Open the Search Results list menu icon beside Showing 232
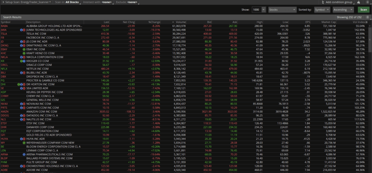Screen dimensions: 372x173 [x=367, y=17]
